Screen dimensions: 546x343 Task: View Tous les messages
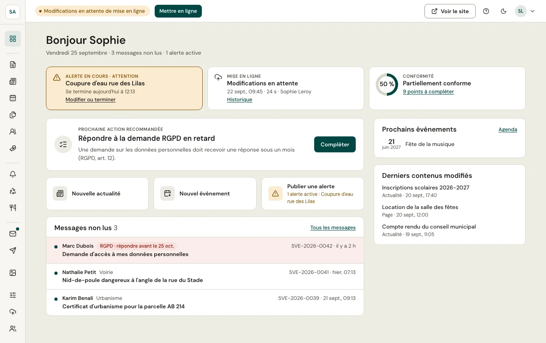click(333, 228)
